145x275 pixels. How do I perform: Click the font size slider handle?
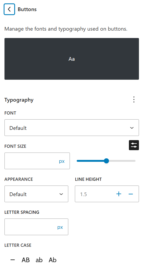point(106,161)
